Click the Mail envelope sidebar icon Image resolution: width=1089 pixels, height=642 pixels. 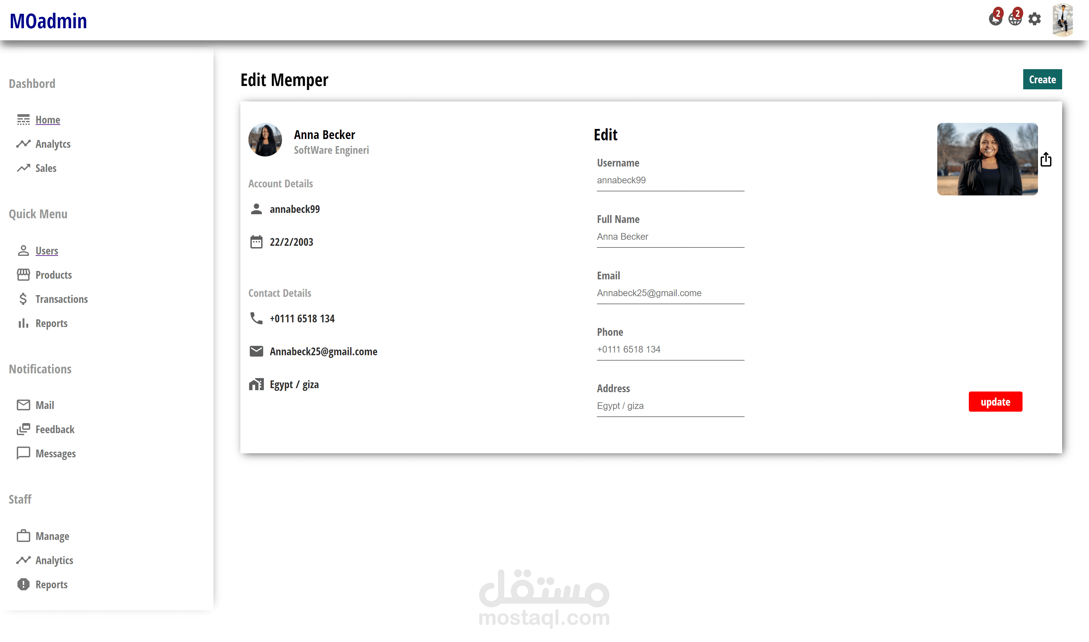click(x=23, y=405)
